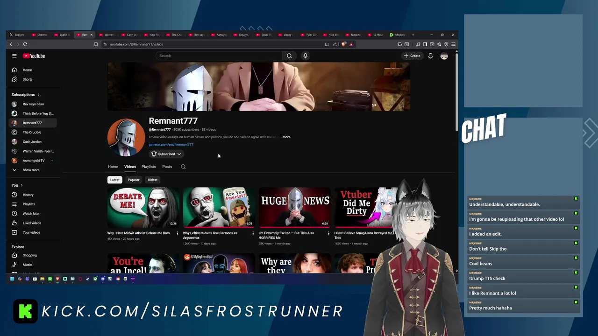This screenshot has width=598, height=336.
Task: Click the Create button
Action: [412, 56]
